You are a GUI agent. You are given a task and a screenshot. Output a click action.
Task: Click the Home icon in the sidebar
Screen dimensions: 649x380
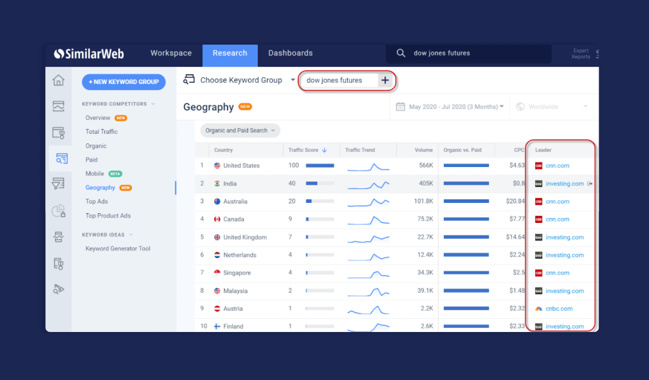pyautogui.click(x=58, y=81)
